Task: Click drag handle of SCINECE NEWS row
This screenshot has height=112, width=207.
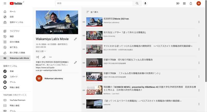Action: click(x=84, y=90)
